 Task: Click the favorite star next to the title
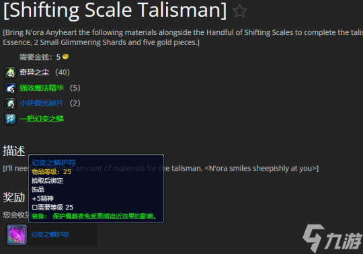[239, 11]
